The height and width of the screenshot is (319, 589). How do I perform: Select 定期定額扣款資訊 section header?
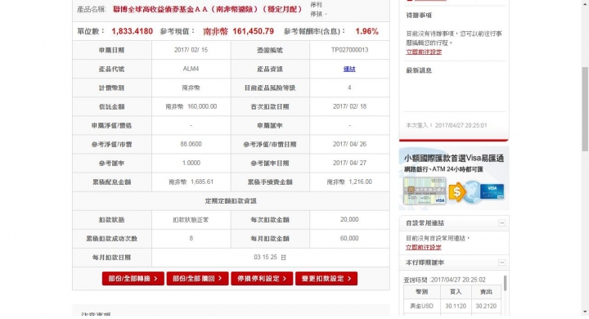coord(231,200)
